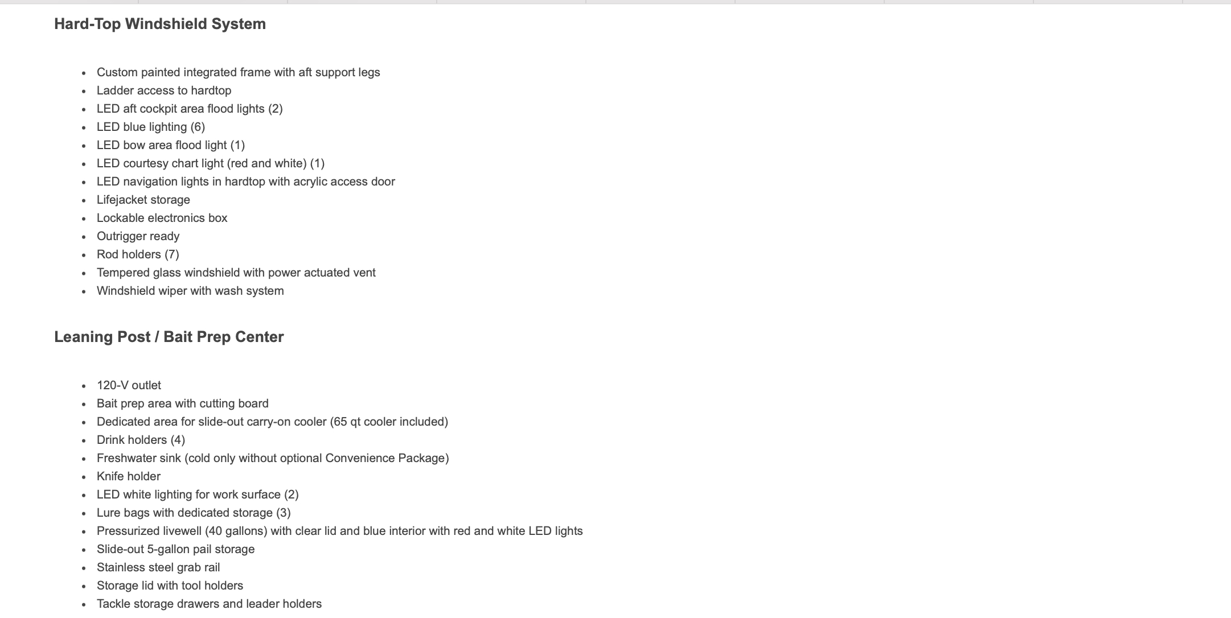Click 'Windshield wiper with wash system' text
The height and width of the screenshot is (618, 1231).
(190, 291)
